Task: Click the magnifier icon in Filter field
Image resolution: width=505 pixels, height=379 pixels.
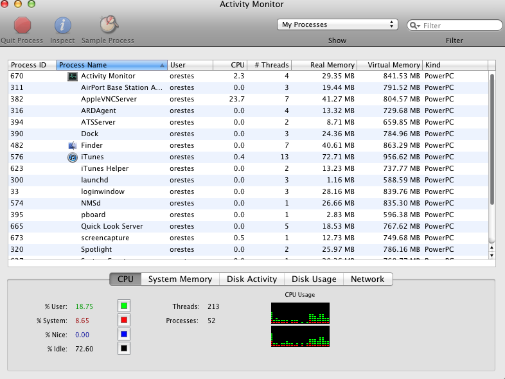Action: [x=415, y=26]
